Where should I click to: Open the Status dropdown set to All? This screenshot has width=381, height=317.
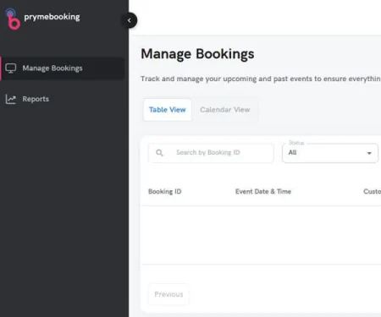point(330,153)
